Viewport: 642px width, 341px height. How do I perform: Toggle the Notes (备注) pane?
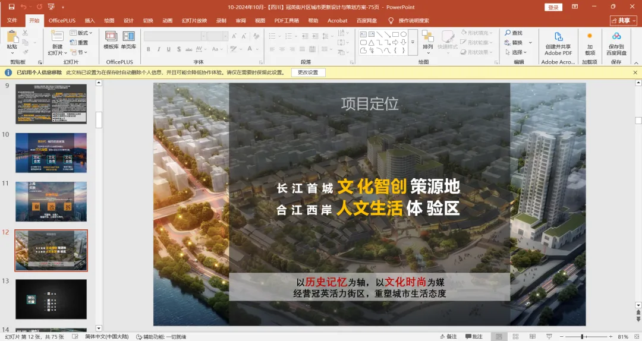[448, 336]
